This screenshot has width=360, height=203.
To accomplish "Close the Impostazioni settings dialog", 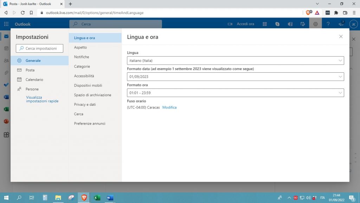I will click(341, 37).
